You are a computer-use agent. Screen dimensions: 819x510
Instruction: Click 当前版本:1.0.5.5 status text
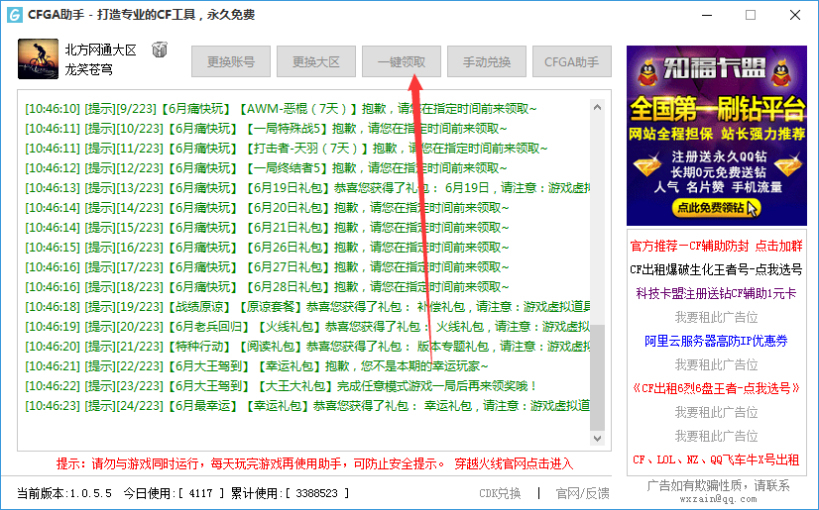coord(64,493)
